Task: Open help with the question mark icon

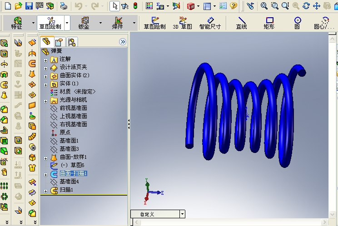Action: 233,6
